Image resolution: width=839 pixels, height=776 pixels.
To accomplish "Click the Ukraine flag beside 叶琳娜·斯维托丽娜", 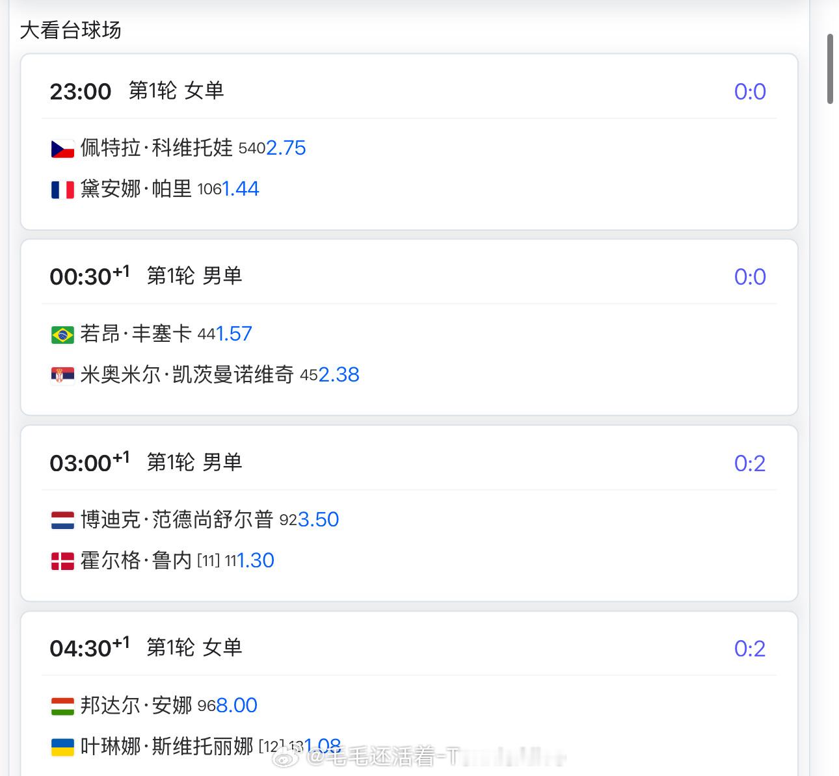I will tap(62, 747).
